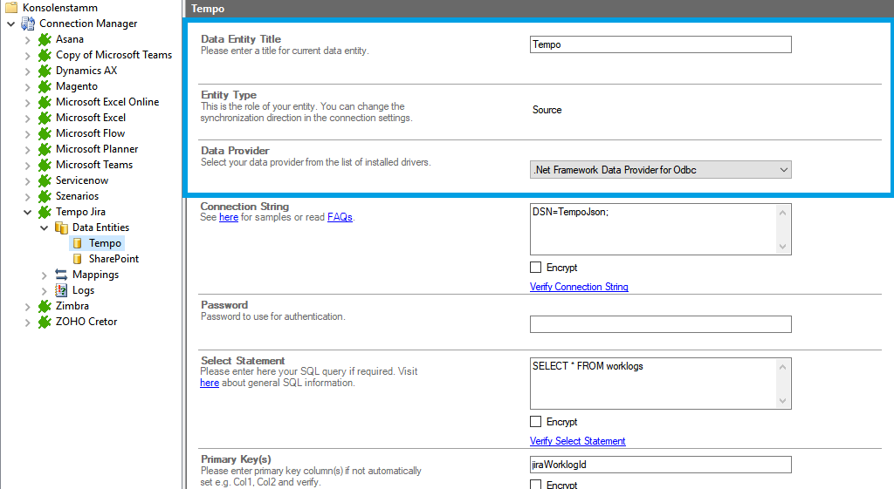Click the Password input field
The height and width of the screenshot is (489, 894).
point(660,324)
